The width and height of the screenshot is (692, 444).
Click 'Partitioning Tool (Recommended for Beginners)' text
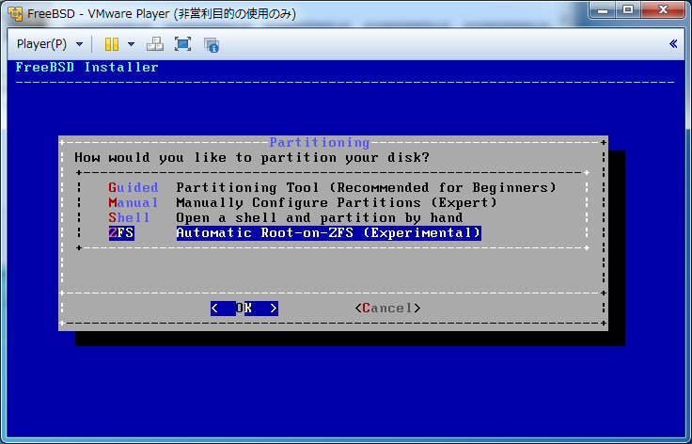[367, 187]
